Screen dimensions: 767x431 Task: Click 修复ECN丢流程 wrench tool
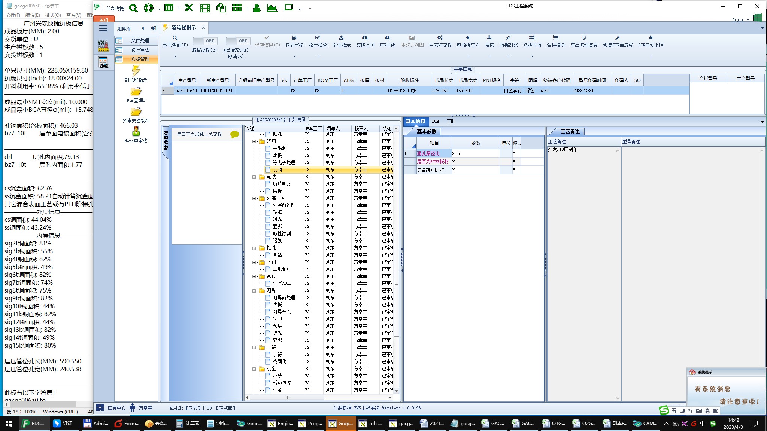[x=618, y=41]
